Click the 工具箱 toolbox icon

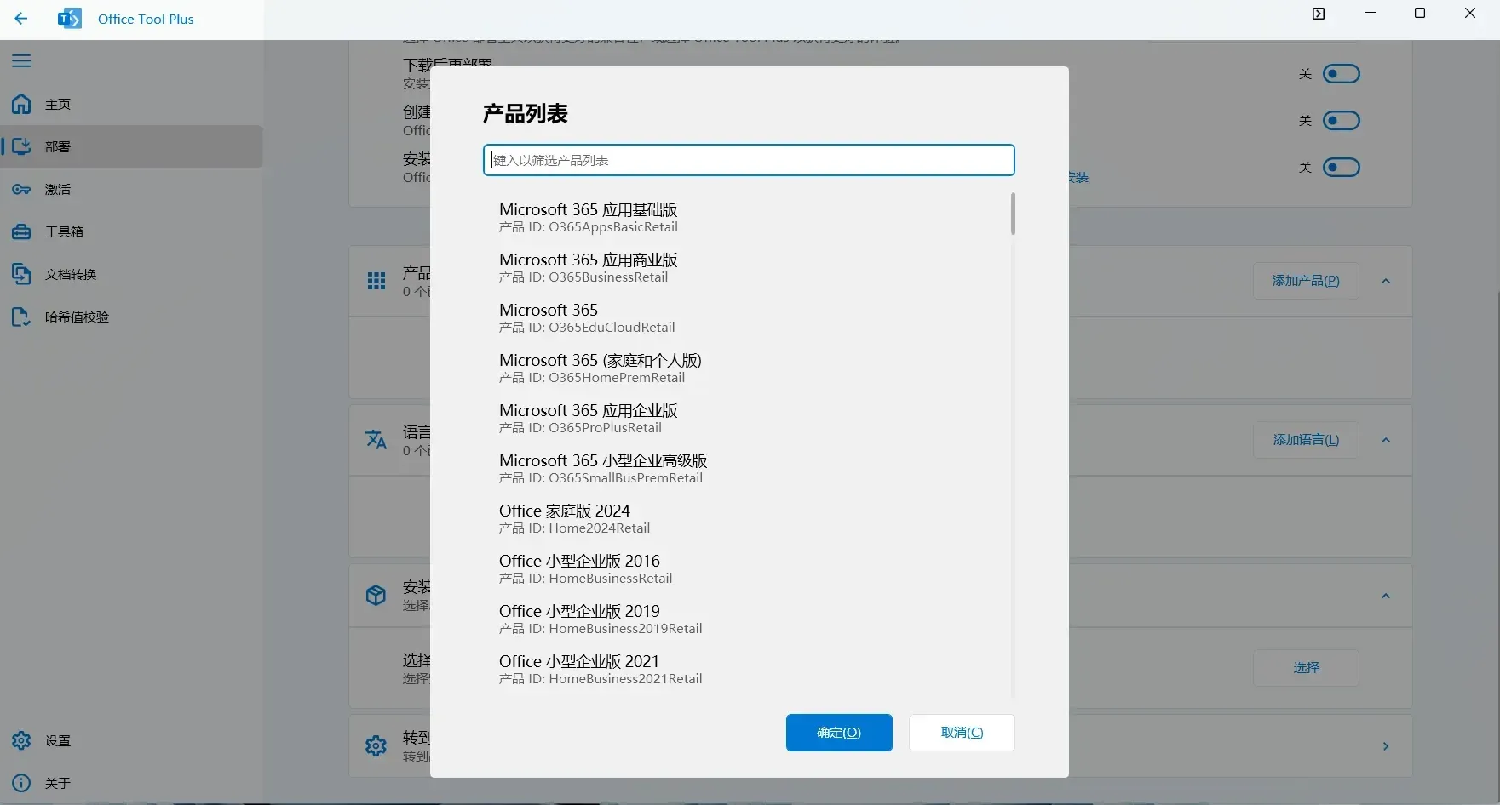pyautogui.click(x=21, y=231)
